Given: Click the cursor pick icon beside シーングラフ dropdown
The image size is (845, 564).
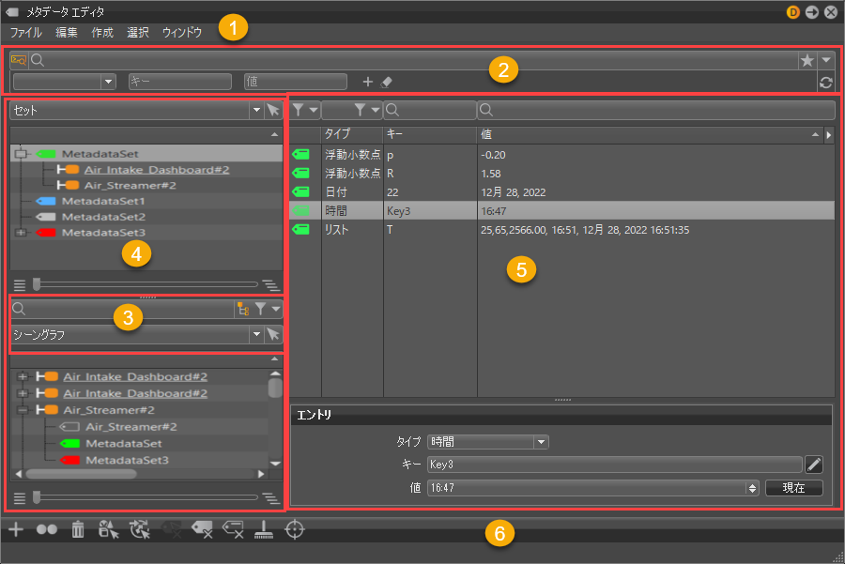Looking at the screenshot, I should [x=273, y=334].
